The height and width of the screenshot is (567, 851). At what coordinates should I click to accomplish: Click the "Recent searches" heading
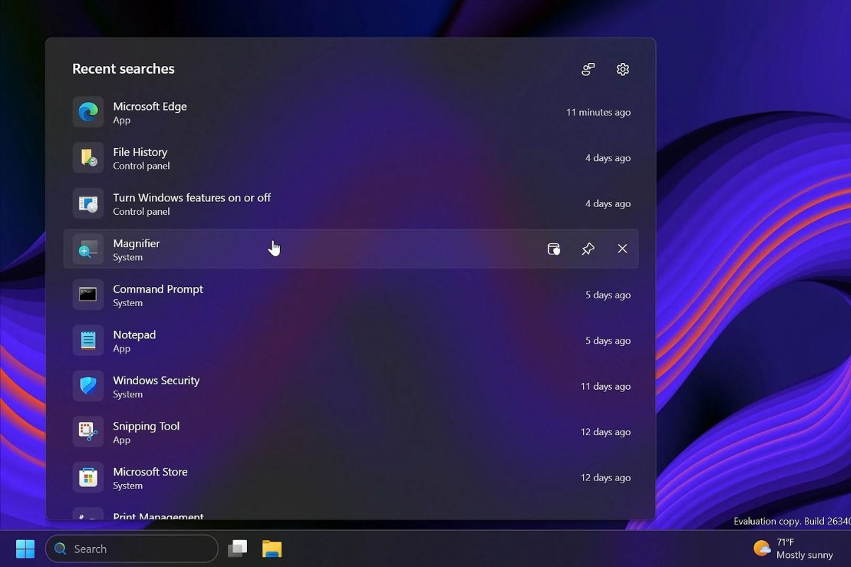(x=123, y=69)
